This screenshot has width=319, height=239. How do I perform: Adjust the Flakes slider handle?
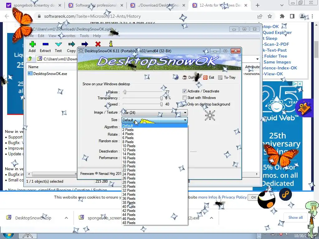click(125, 92)
